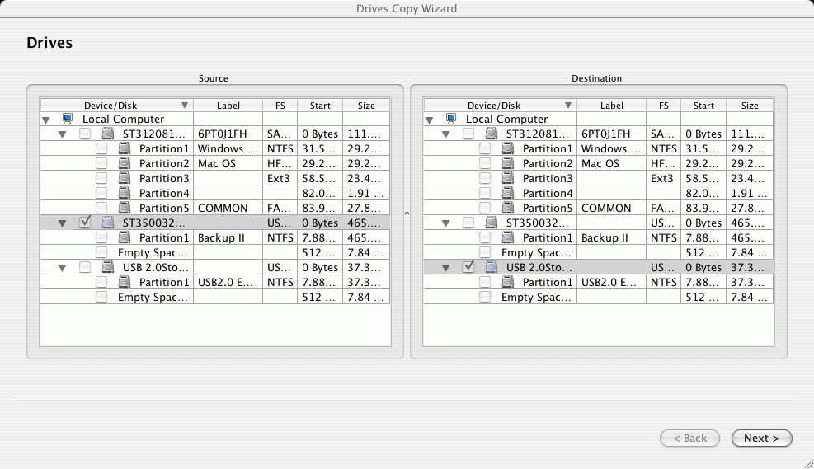
Task: Click ST312081 disk icon in Source list
Action: pyautogui.click(x=108, y=134)
